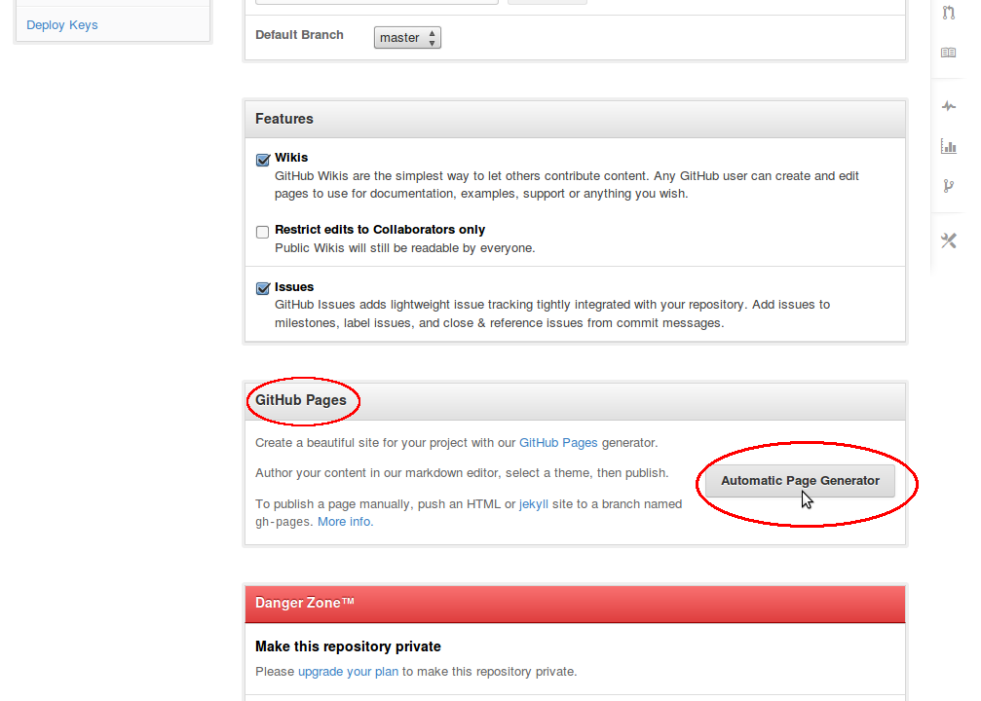Follow the GitHub Pages generator link
The height and width of the screenshot is (701, 981).
click(558, 443)
